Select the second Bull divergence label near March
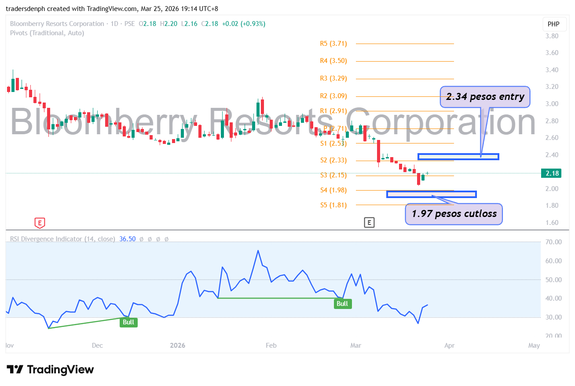Screen dimensions: 575x386 coord(342,303)
